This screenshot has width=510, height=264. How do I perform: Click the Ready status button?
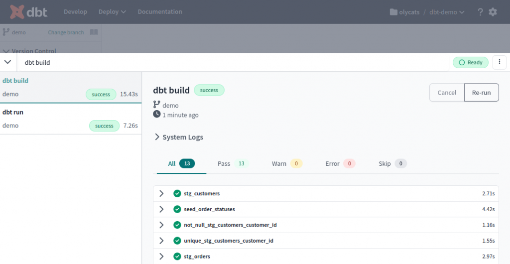(471, 62)
